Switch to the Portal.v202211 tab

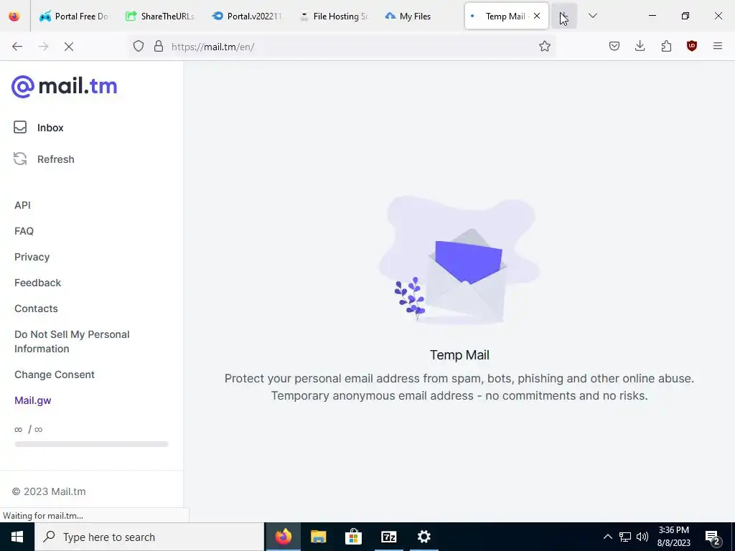click(x=246, y=16)
